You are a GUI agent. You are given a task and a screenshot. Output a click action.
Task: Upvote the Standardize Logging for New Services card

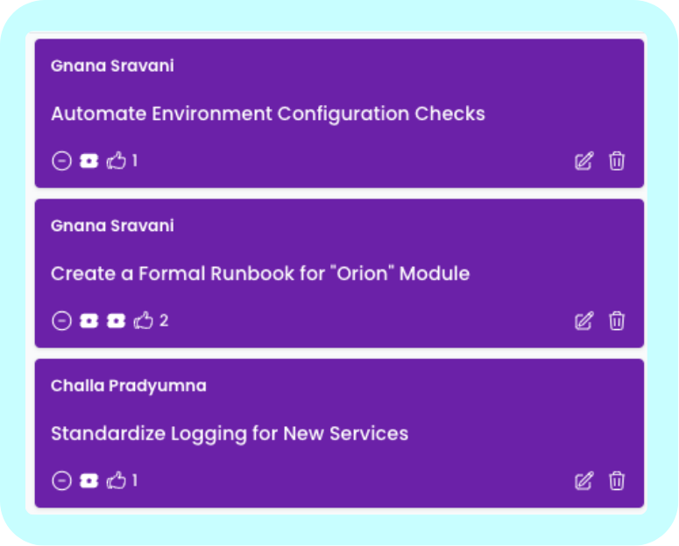point(117,480)
